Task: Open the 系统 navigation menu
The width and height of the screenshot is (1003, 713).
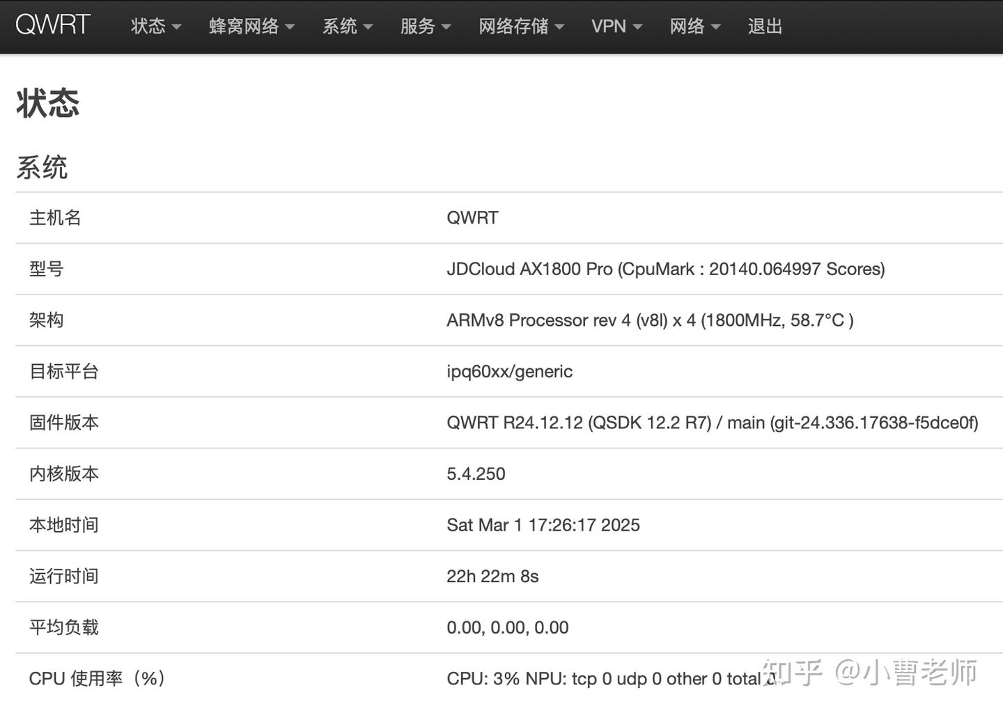Action: tap(348, 26)
